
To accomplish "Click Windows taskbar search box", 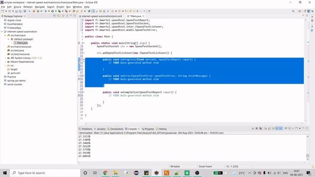I will pyautogui.click(x=45, y=173).
